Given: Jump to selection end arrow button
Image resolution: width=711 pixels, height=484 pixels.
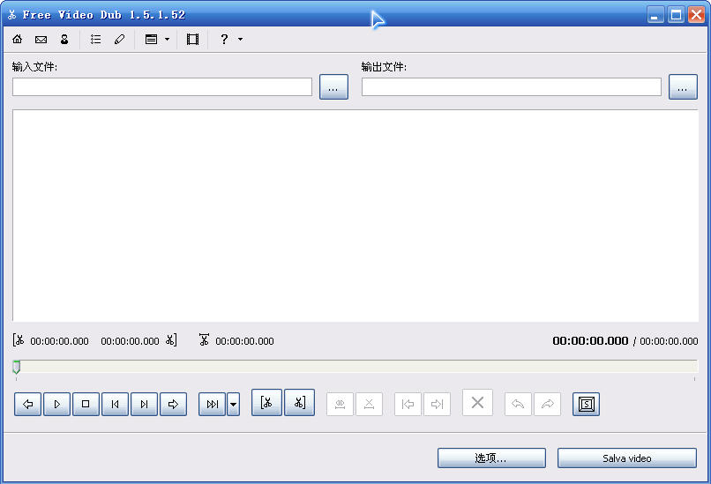Looking at the screenshot, I should [437, 404].
